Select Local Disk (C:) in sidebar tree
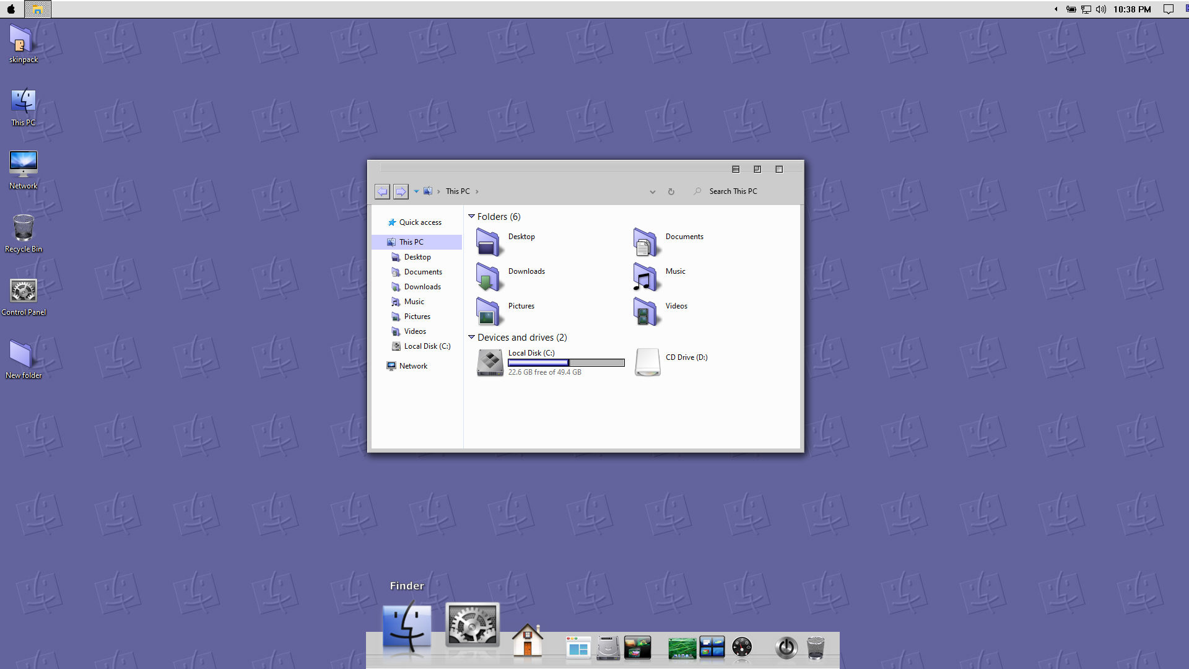The image size is (1189, 669). click(427, 346)
